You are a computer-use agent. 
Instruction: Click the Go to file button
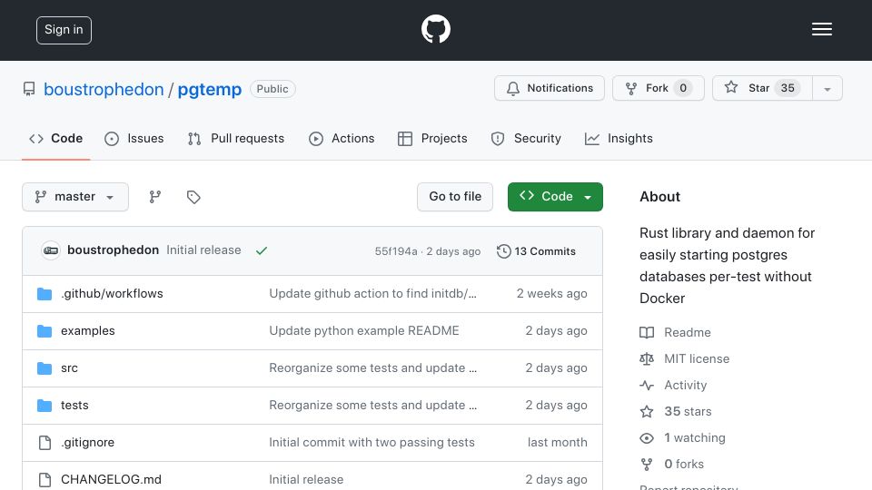click(455, 197)
